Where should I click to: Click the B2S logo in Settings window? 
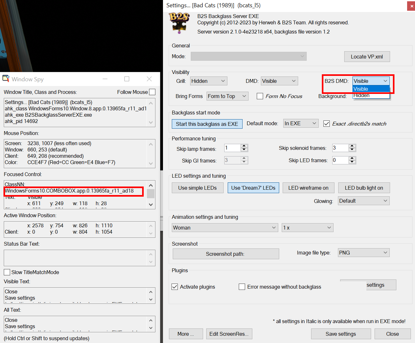coord(179,22)
